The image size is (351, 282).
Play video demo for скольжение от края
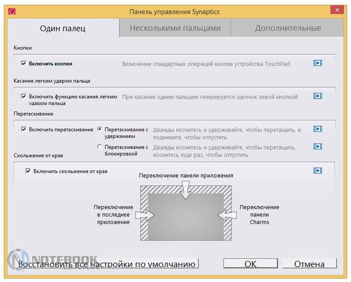pyautogui.click(x=318, y=171)
